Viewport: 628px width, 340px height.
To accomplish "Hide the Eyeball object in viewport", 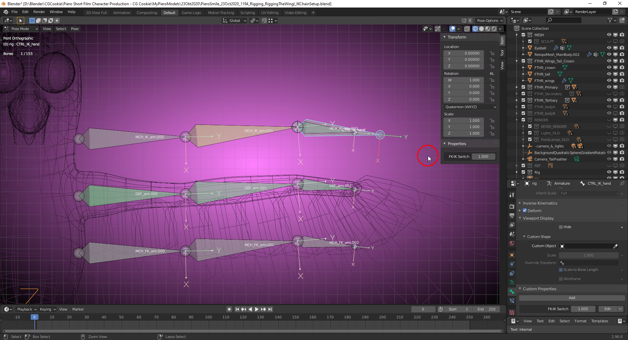I will (x=609, y=48).
